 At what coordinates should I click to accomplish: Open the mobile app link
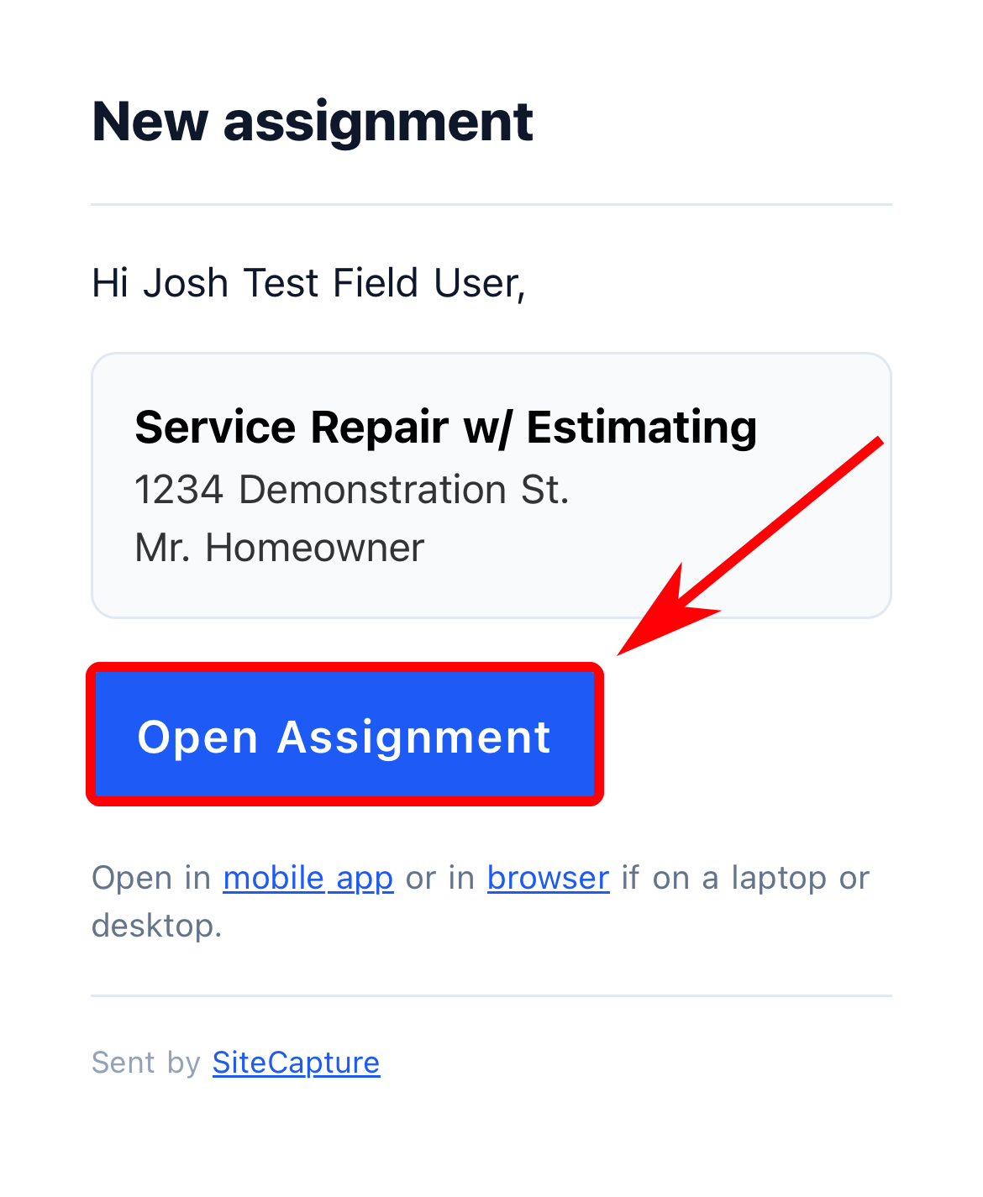pos(308,877)
